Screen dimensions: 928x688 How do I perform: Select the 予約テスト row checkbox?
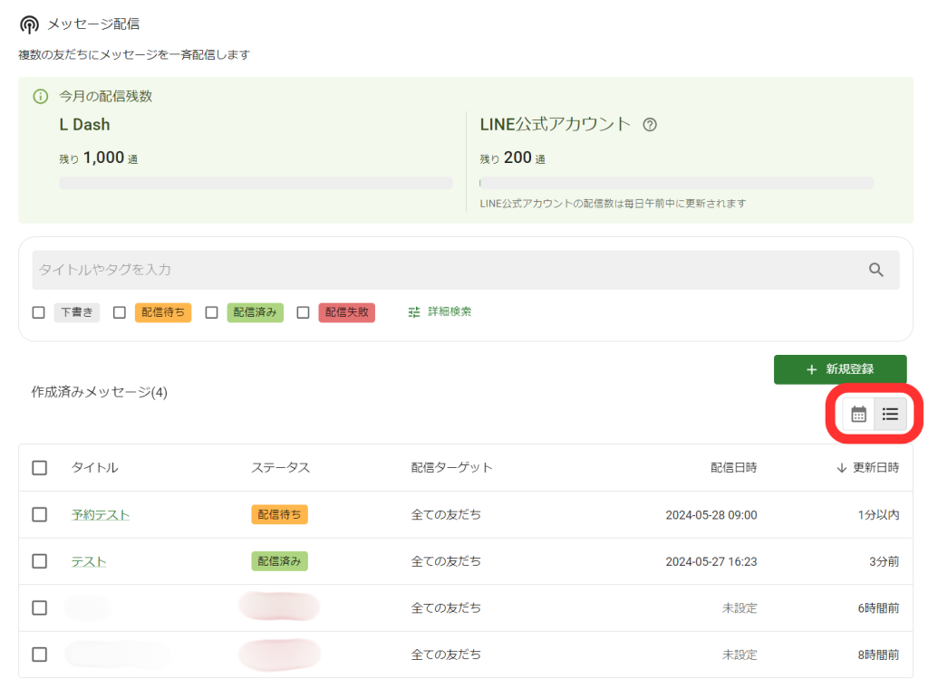point(40,514)
